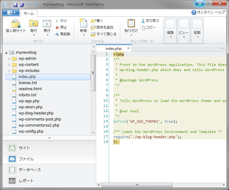Select the index.php editor tab
The width and height of the screenshot is (229, 190).
pyautogui.click(x=114, y=48)
